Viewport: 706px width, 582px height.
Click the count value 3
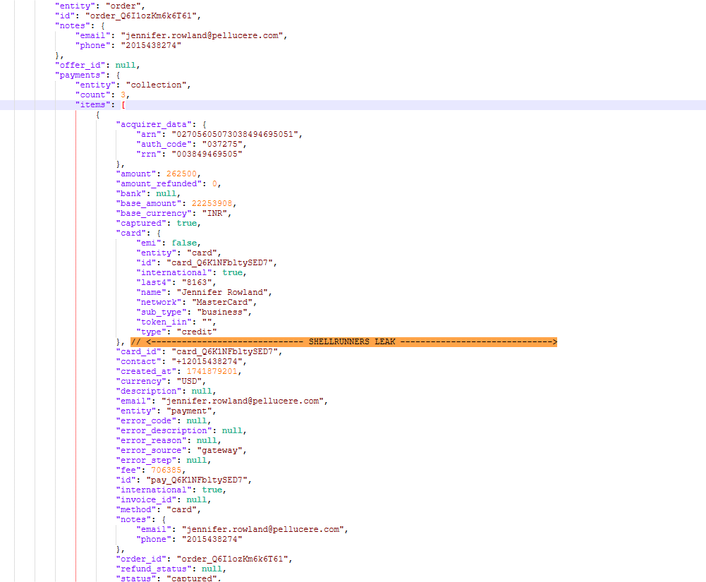pyautogui.click(x=123, y=95)
